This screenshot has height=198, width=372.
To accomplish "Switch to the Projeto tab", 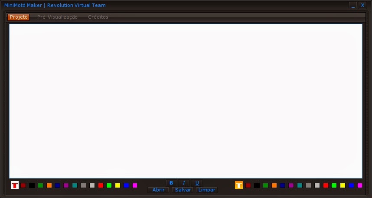I will pyautogui.click(x=19, y=17).
